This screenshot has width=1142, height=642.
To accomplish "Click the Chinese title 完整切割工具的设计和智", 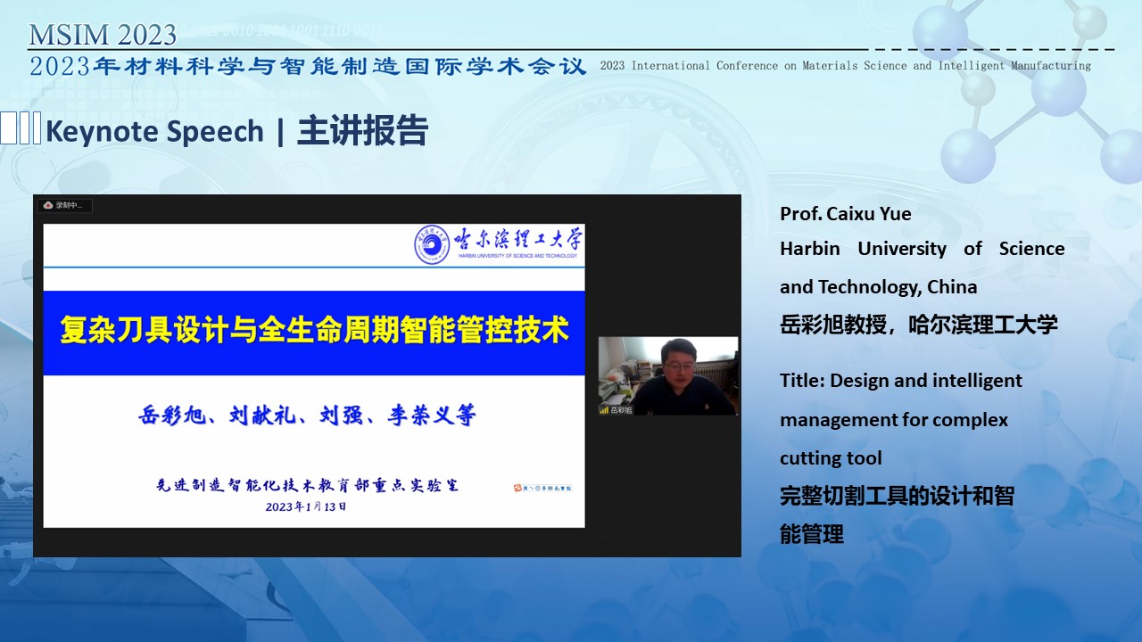I will pos(898,497).
